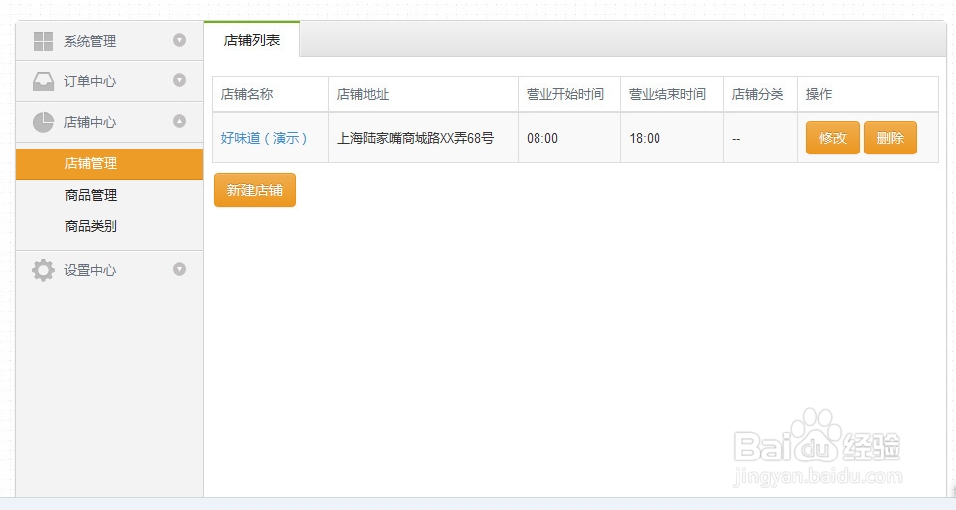The image size is (956, 510).
Task: Open the 店铺中心 menu label
Action: [90, 123]
